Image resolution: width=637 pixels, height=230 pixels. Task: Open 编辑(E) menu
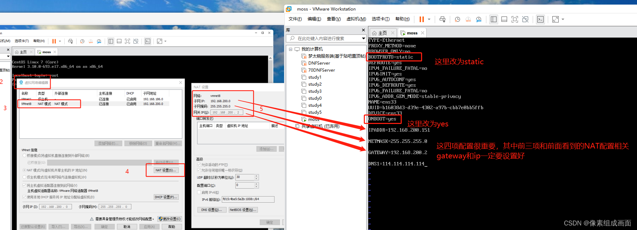pos(314,19)
